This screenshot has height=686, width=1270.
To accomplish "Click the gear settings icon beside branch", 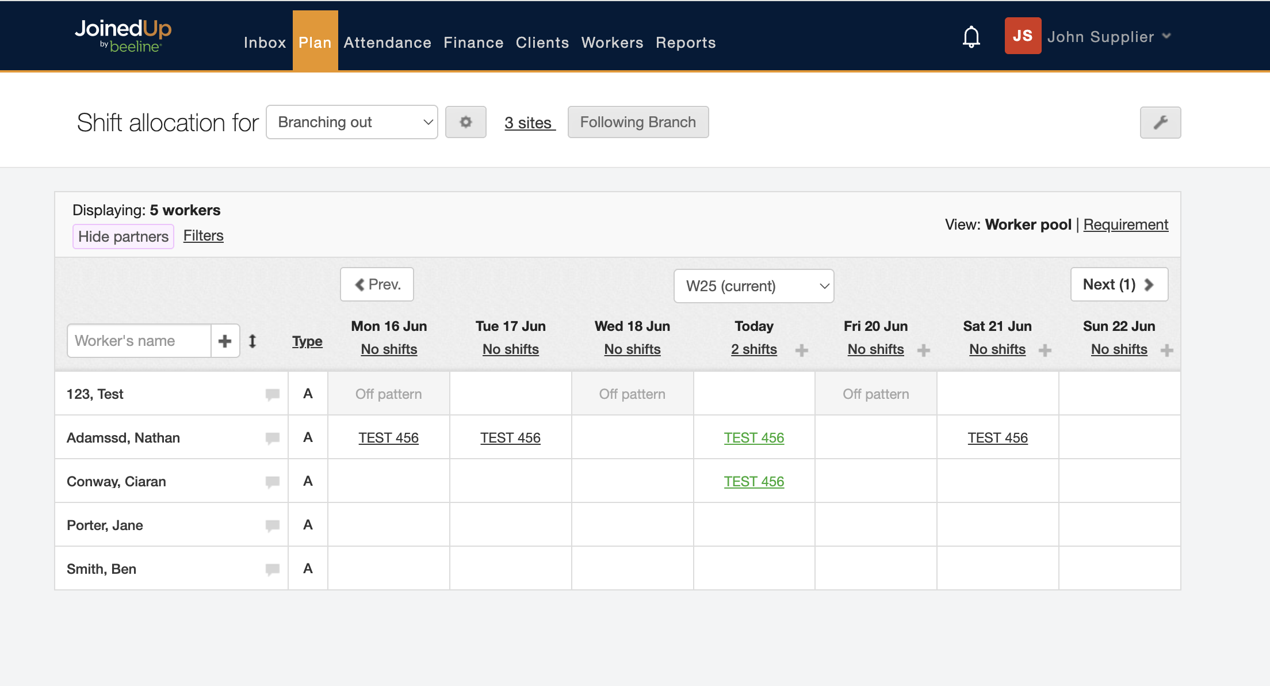I will click(465, 122).
